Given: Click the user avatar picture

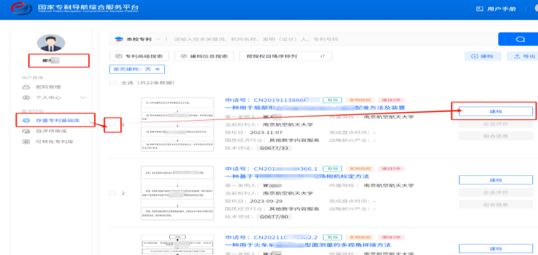Looking at the screenshot, I should [50, 42].
